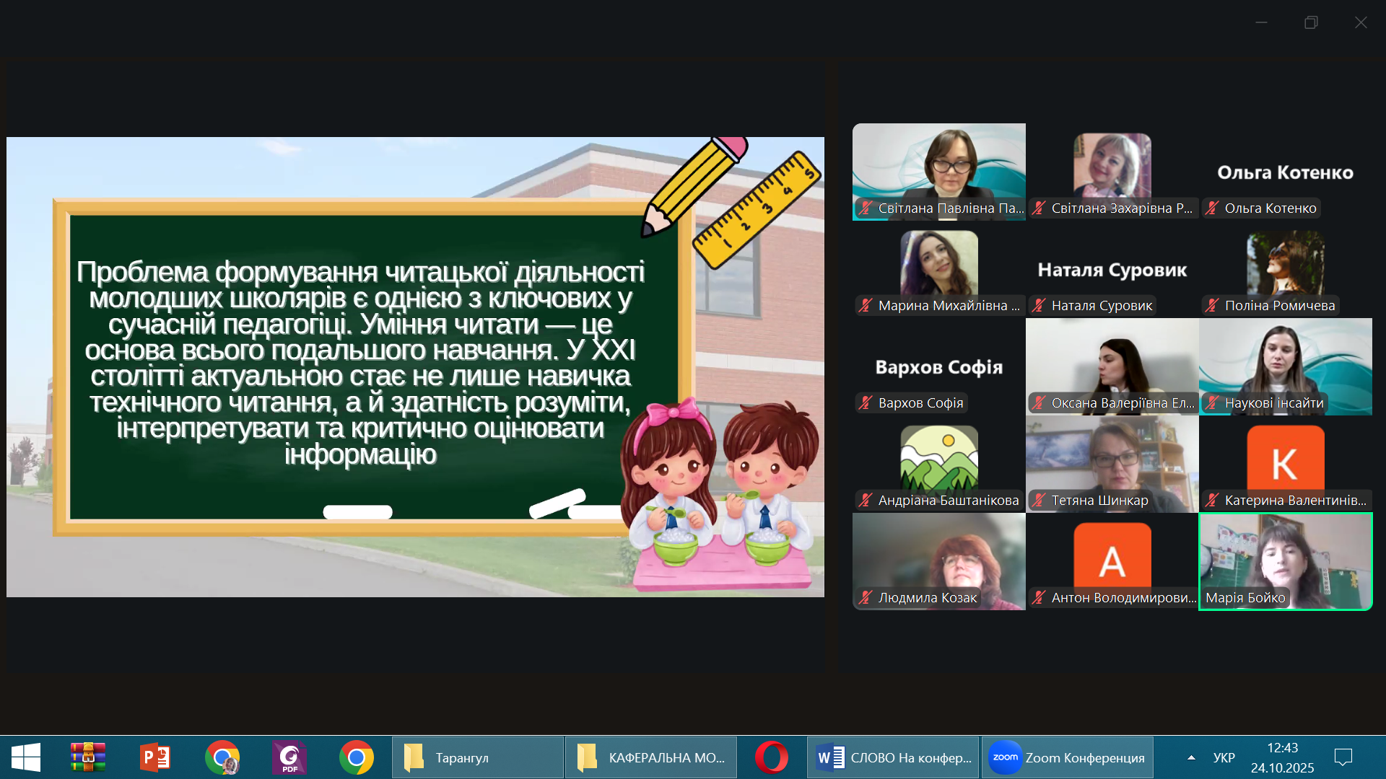Minimize the Zoom meeting window
Image resolution: width=1386 pixels, height=779 pixels.
coord(1261,22)
